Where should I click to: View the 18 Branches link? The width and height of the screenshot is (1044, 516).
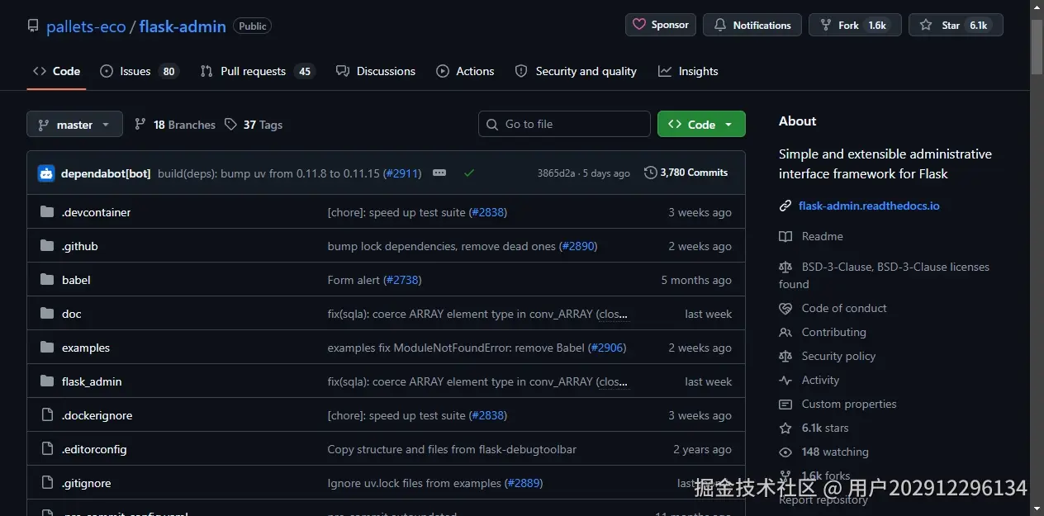174,125
